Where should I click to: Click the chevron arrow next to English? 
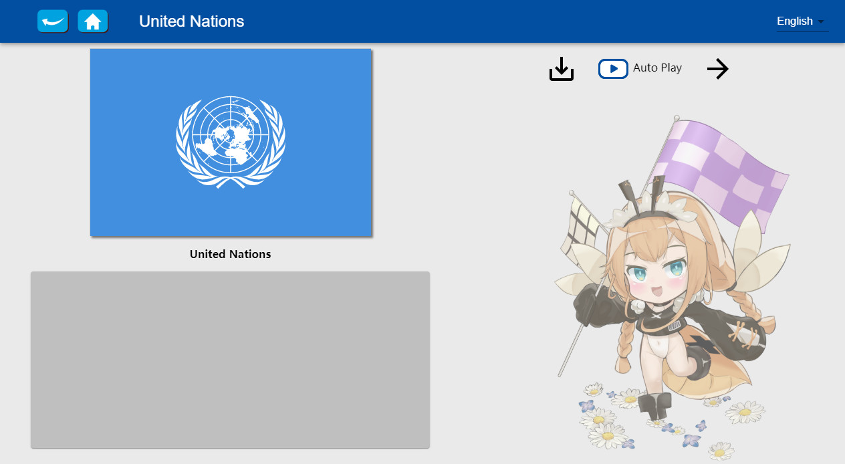(821, 21)
